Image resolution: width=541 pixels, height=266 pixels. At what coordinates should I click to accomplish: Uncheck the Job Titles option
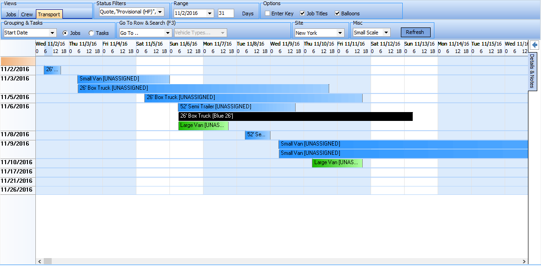(303, 13)
